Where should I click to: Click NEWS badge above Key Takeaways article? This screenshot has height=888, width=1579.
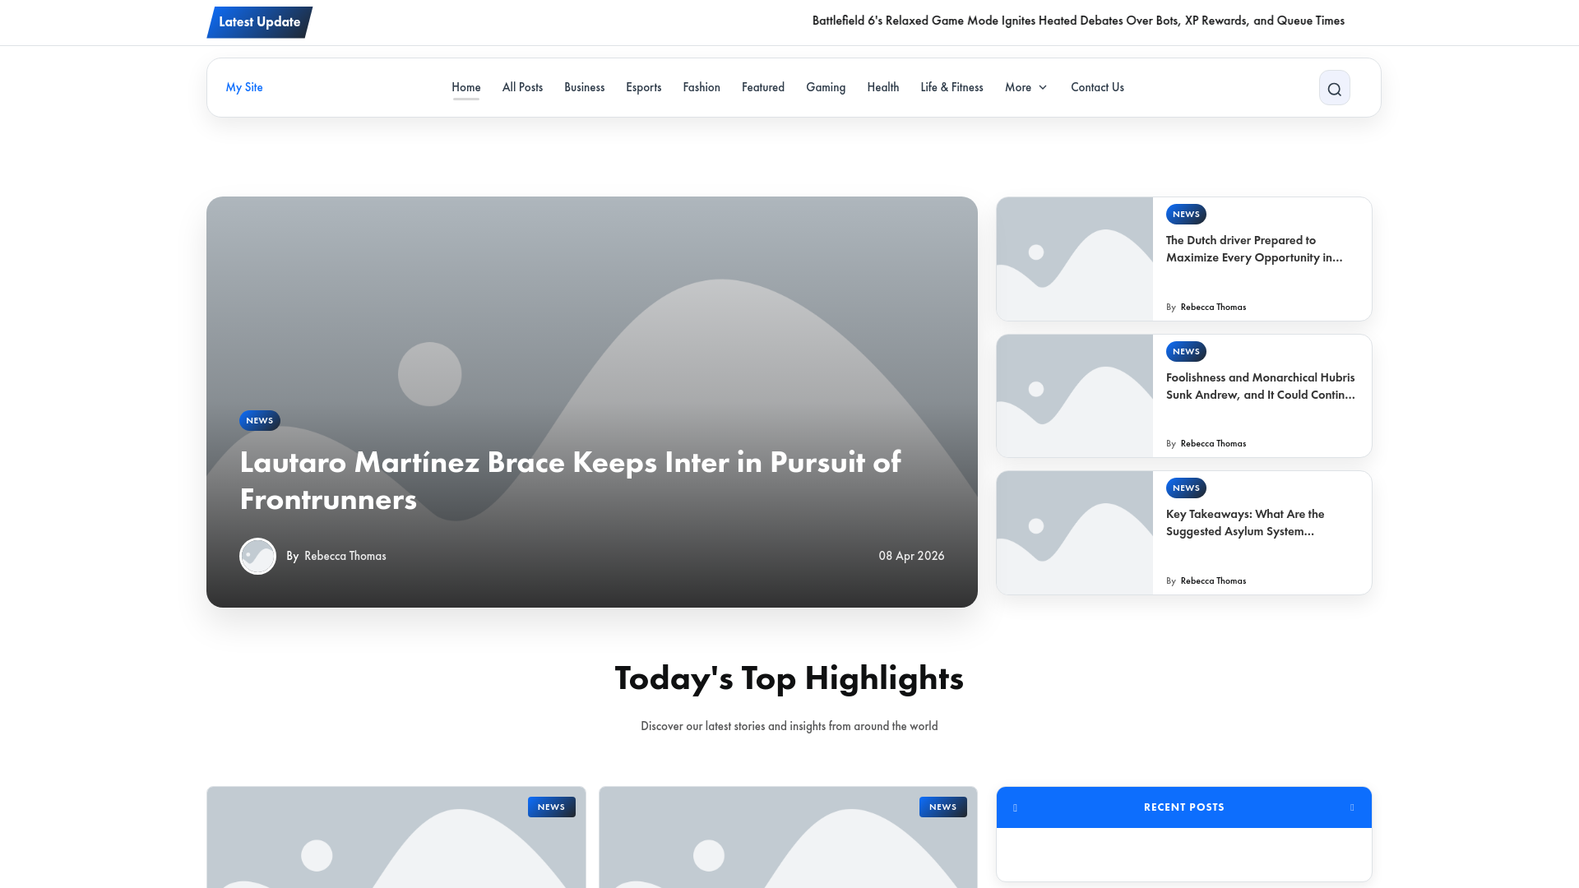pos(1185,488)
